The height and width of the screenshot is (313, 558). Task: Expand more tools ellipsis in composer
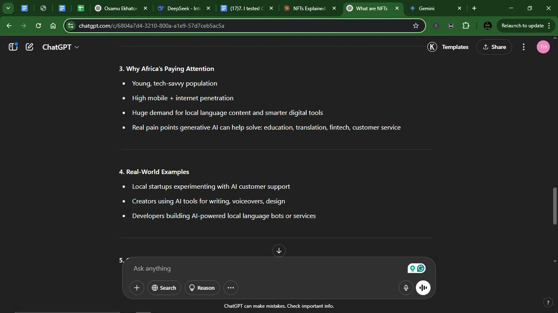(x=230, y=288)
